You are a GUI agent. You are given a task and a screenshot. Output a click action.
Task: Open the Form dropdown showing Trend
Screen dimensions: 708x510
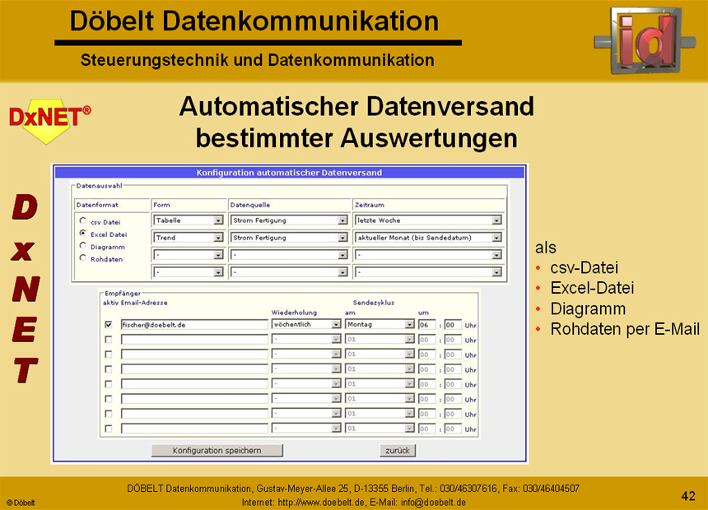pos(189,238)
